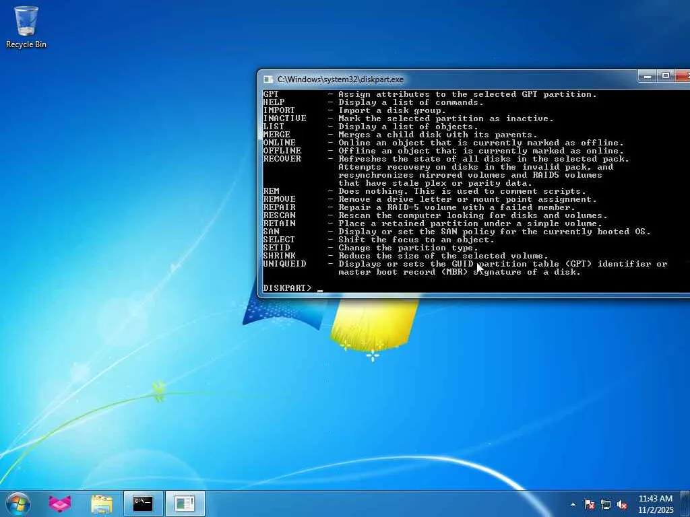Click the RESCAN command entry
Viewport: 690px width, 517px height.
(x=435, y=215)
